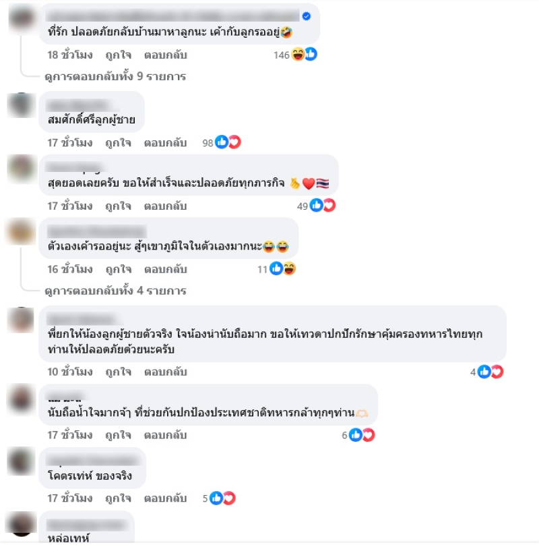Click the laughing reaction beside the 11 count
The image size is (539, 549).
[x=289, y=269]
